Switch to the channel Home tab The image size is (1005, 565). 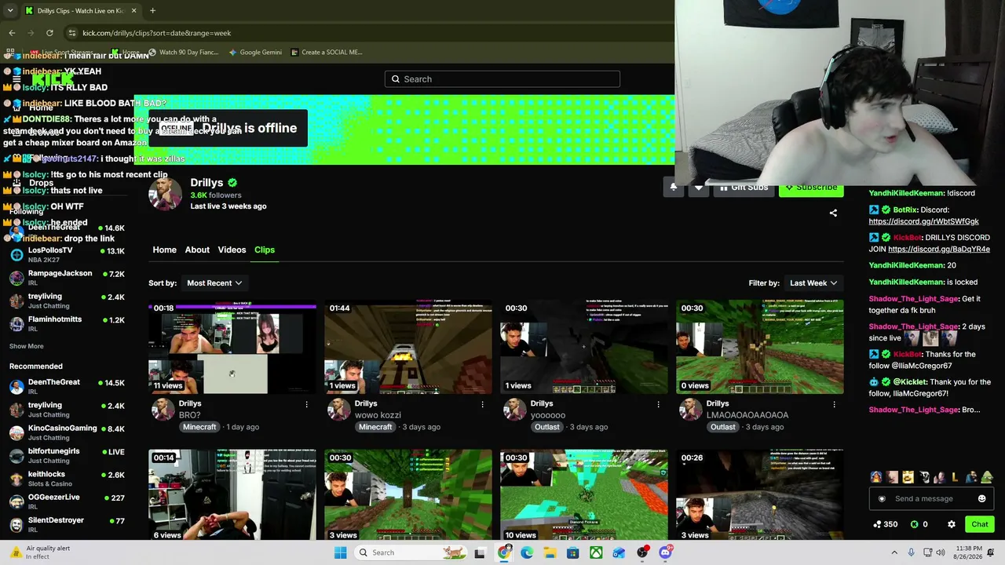[164, 250]
